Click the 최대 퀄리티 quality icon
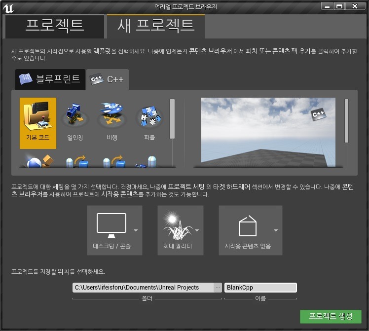The height and width of the screenshot is (331, 369). point(178,225)
